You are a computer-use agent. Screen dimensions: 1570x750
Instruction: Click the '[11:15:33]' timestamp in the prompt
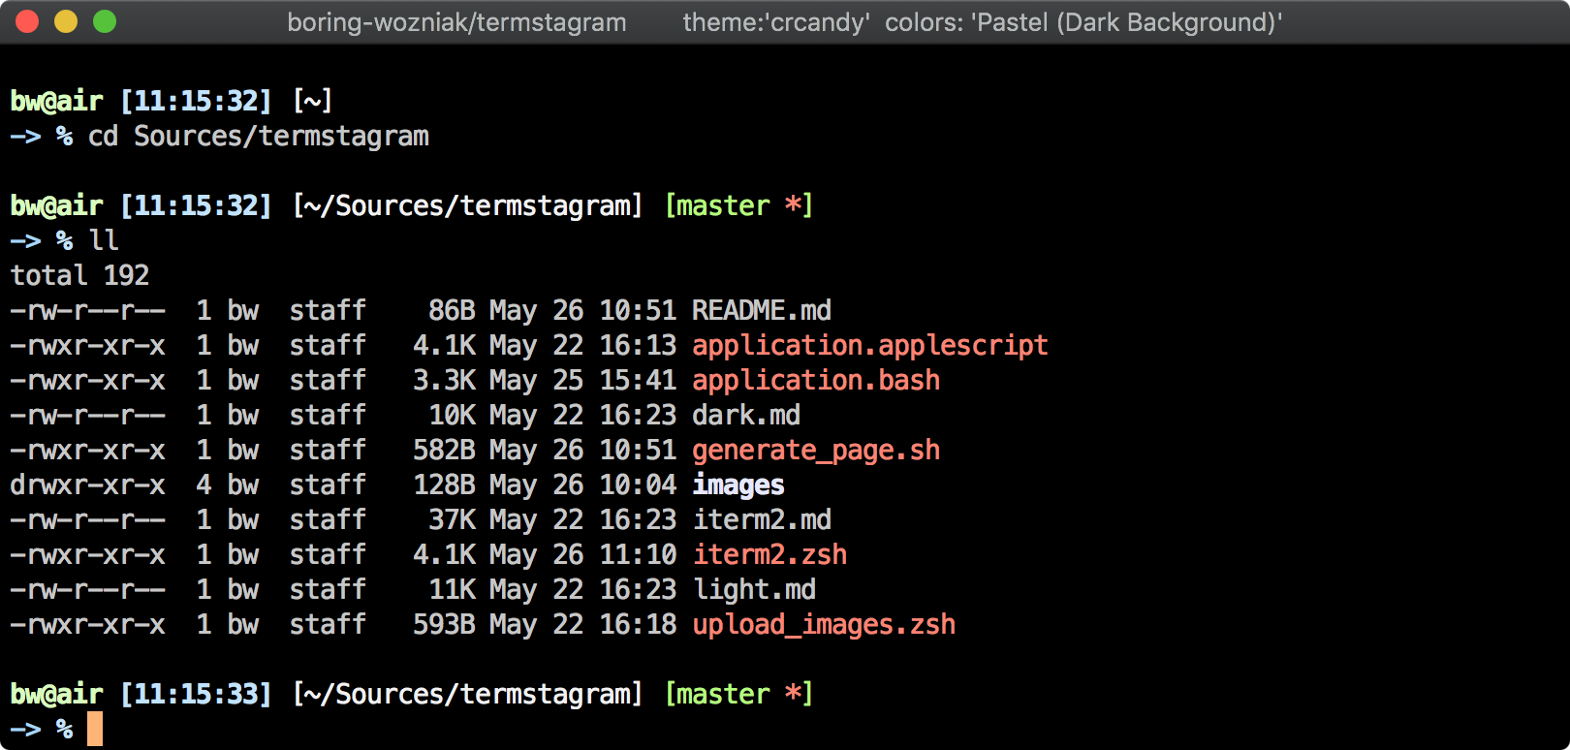(x=196, y=694)
